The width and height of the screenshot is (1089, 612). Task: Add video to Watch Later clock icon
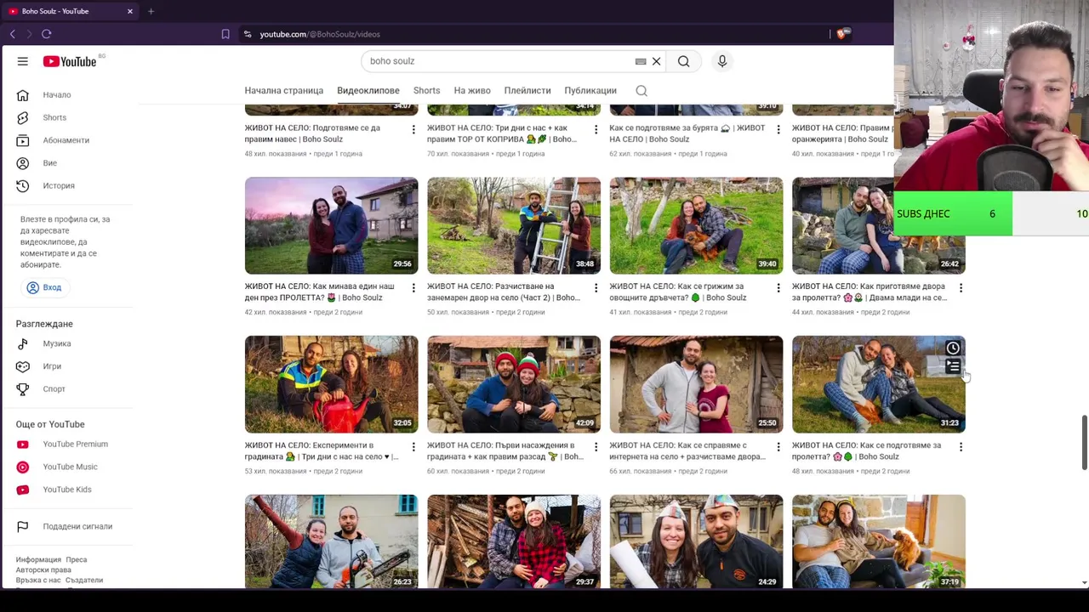pos(953,348)
